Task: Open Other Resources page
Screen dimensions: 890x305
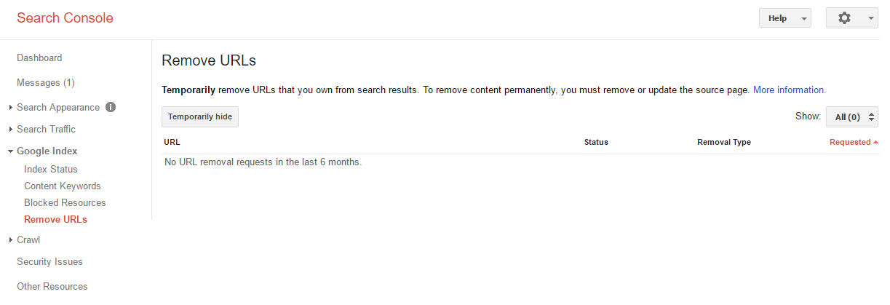Action: [52, 286]
